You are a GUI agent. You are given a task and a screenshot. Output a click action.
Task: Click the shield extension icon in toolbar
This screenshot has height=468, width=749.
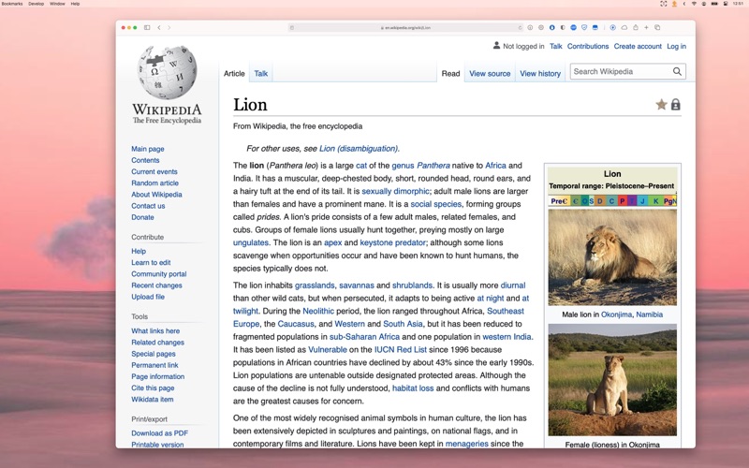pyautogui.click(x=584, y=28)
